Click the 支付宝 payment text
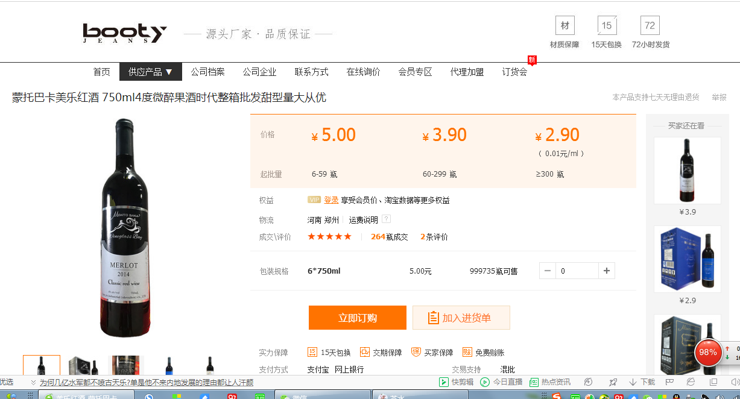 tap(318, 369)
